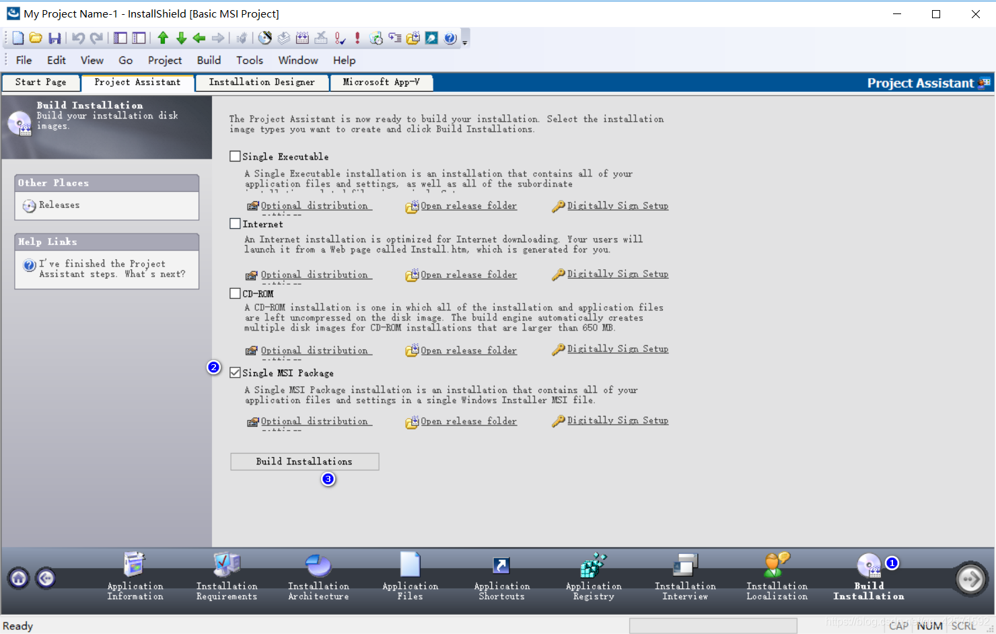This screenshot has height=634, width=996.
Task: Click the red exclamation run icon
Action: pyautogui.click(x=357, y=38)
